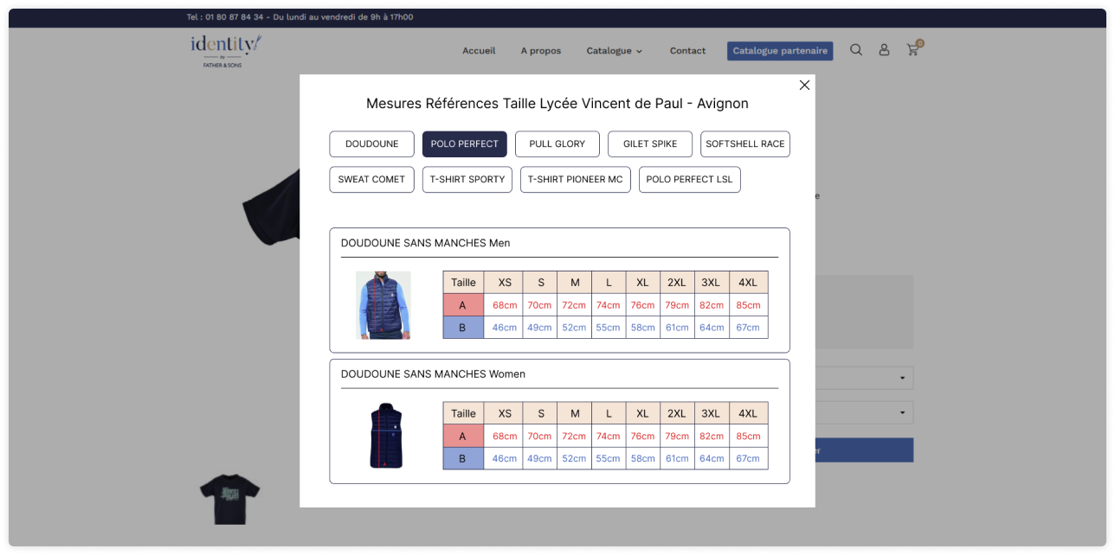
Task: Click the Catalogue partenaire button
Action: pyautogui.click(x=779, y=51)
